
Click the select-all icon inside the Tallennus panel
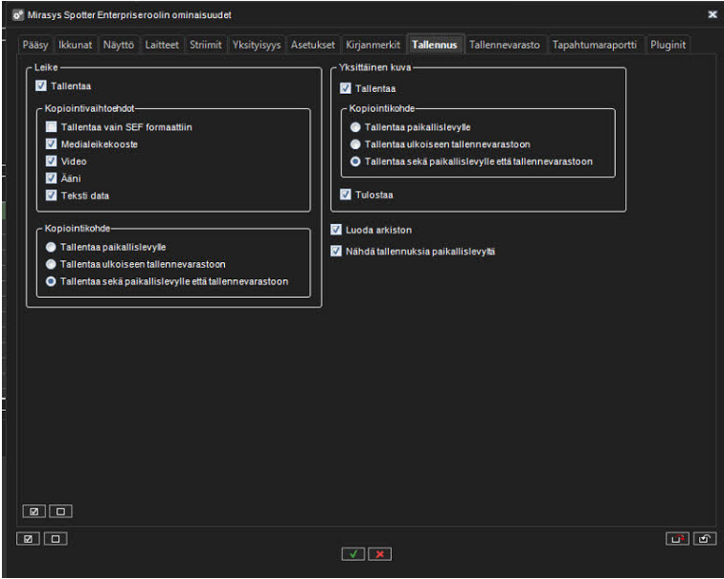(34, 511)
